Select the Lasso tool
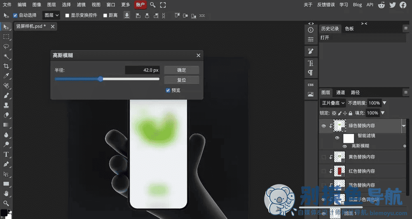Image resolution: width=412 pixels, height=219 pixels. point(6,47)
